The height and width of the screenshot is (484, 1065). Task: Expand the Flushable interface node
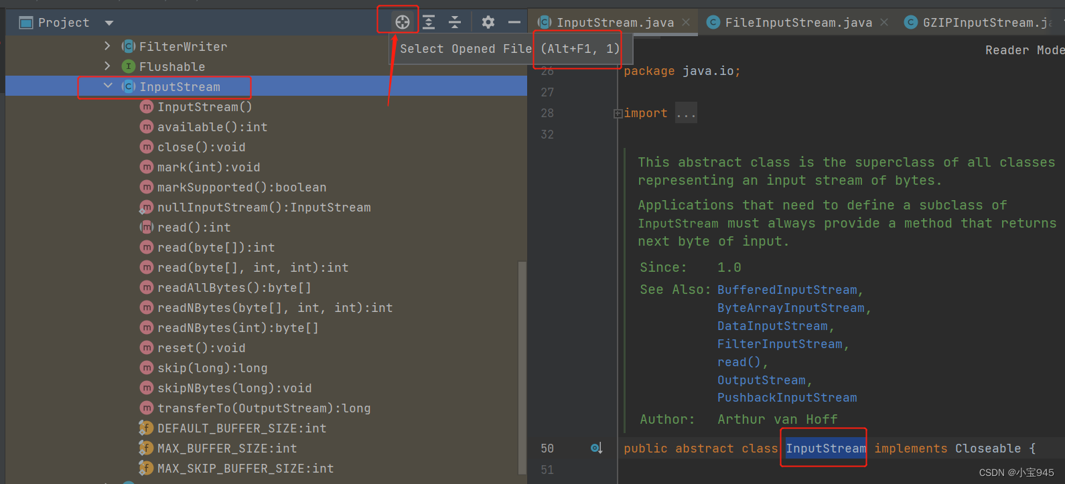pos(107,66)
